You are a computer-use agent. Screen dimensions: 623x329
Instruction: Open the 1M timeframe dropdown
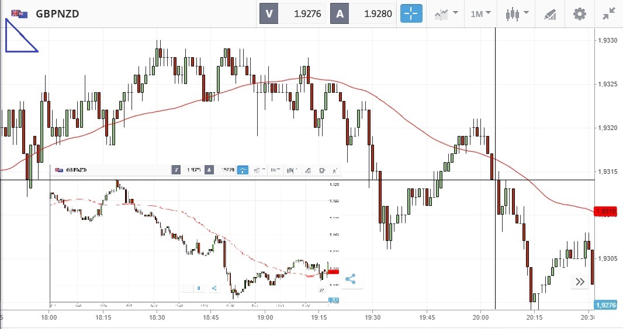click(x=480, y=13)
